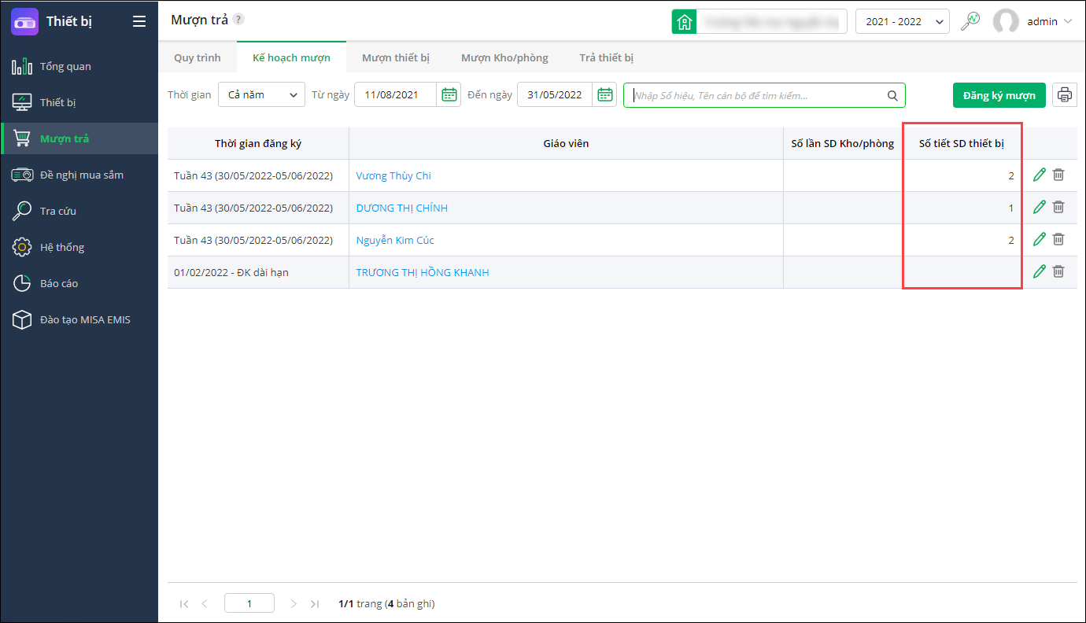This screenshot has height=623, width=1086.
Task: Delete the Vương Thùy Chi row
Action: click(1058, 175)
